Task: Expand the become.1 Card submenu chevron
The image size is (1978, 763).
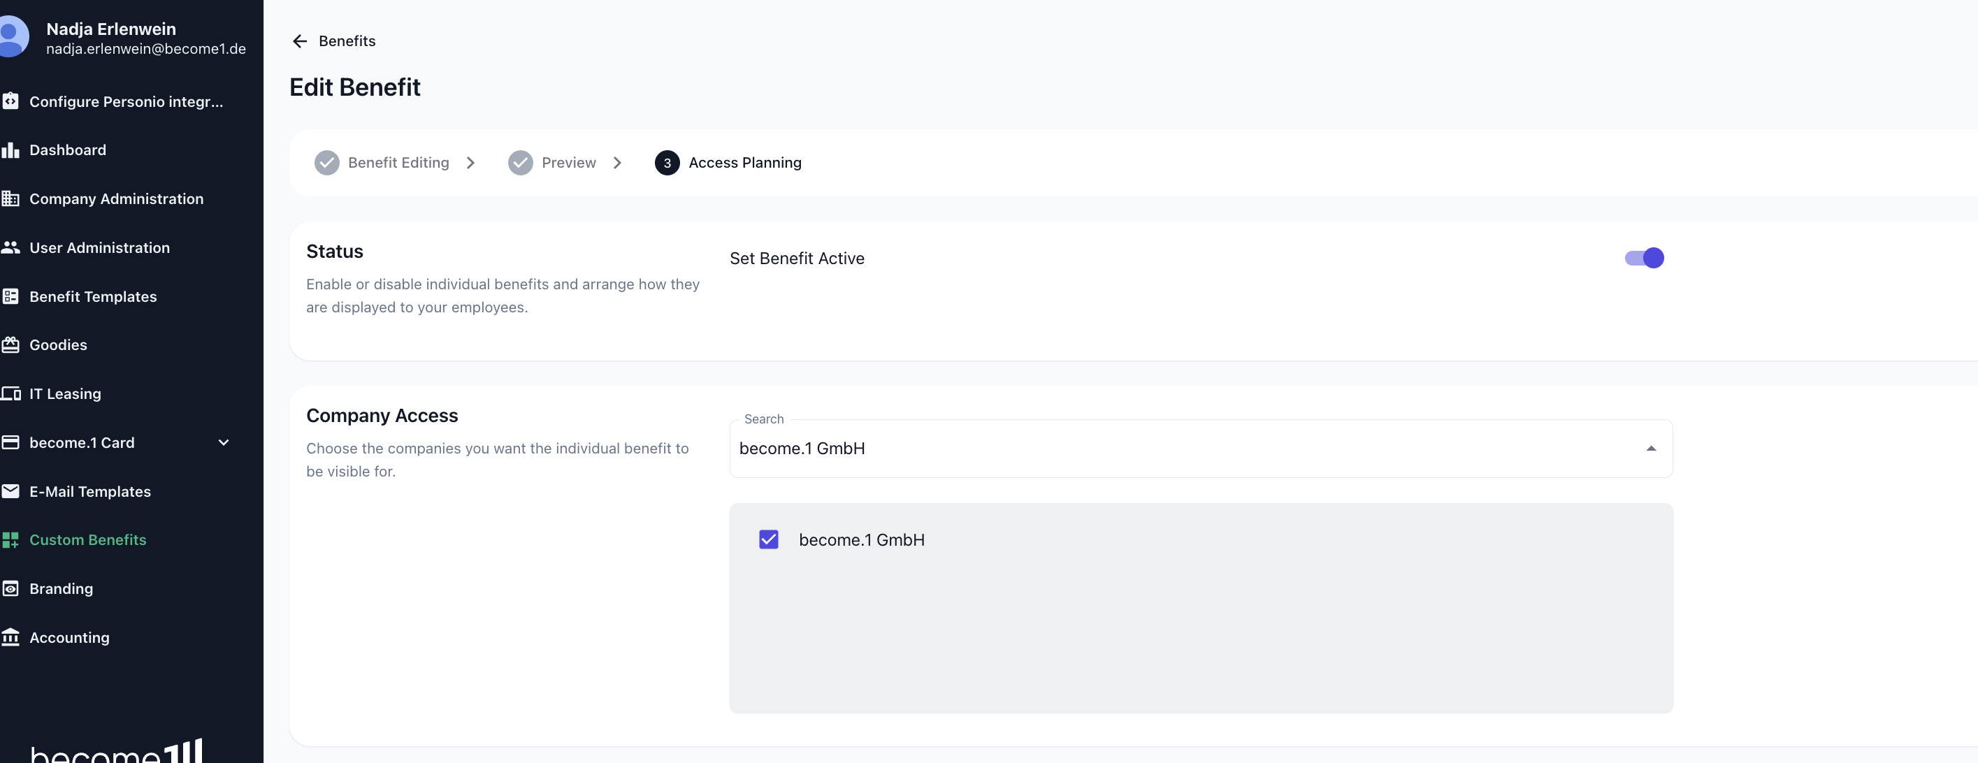Action: (x=224, y=442)
